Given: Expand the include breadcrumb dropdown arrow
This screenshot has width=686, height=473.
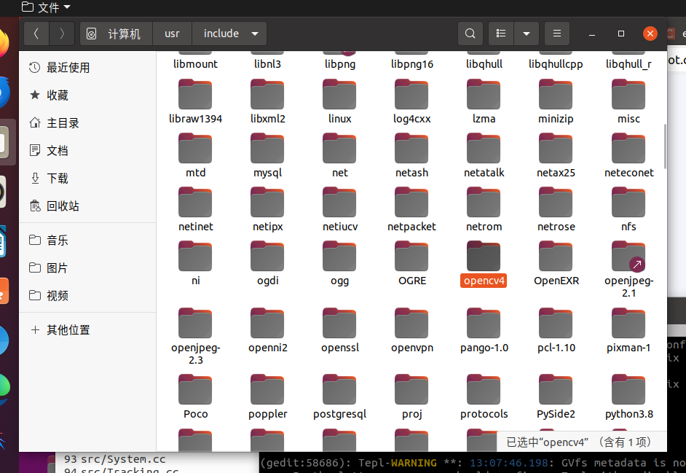Looking at the screenshot, I should coord(254,33).
